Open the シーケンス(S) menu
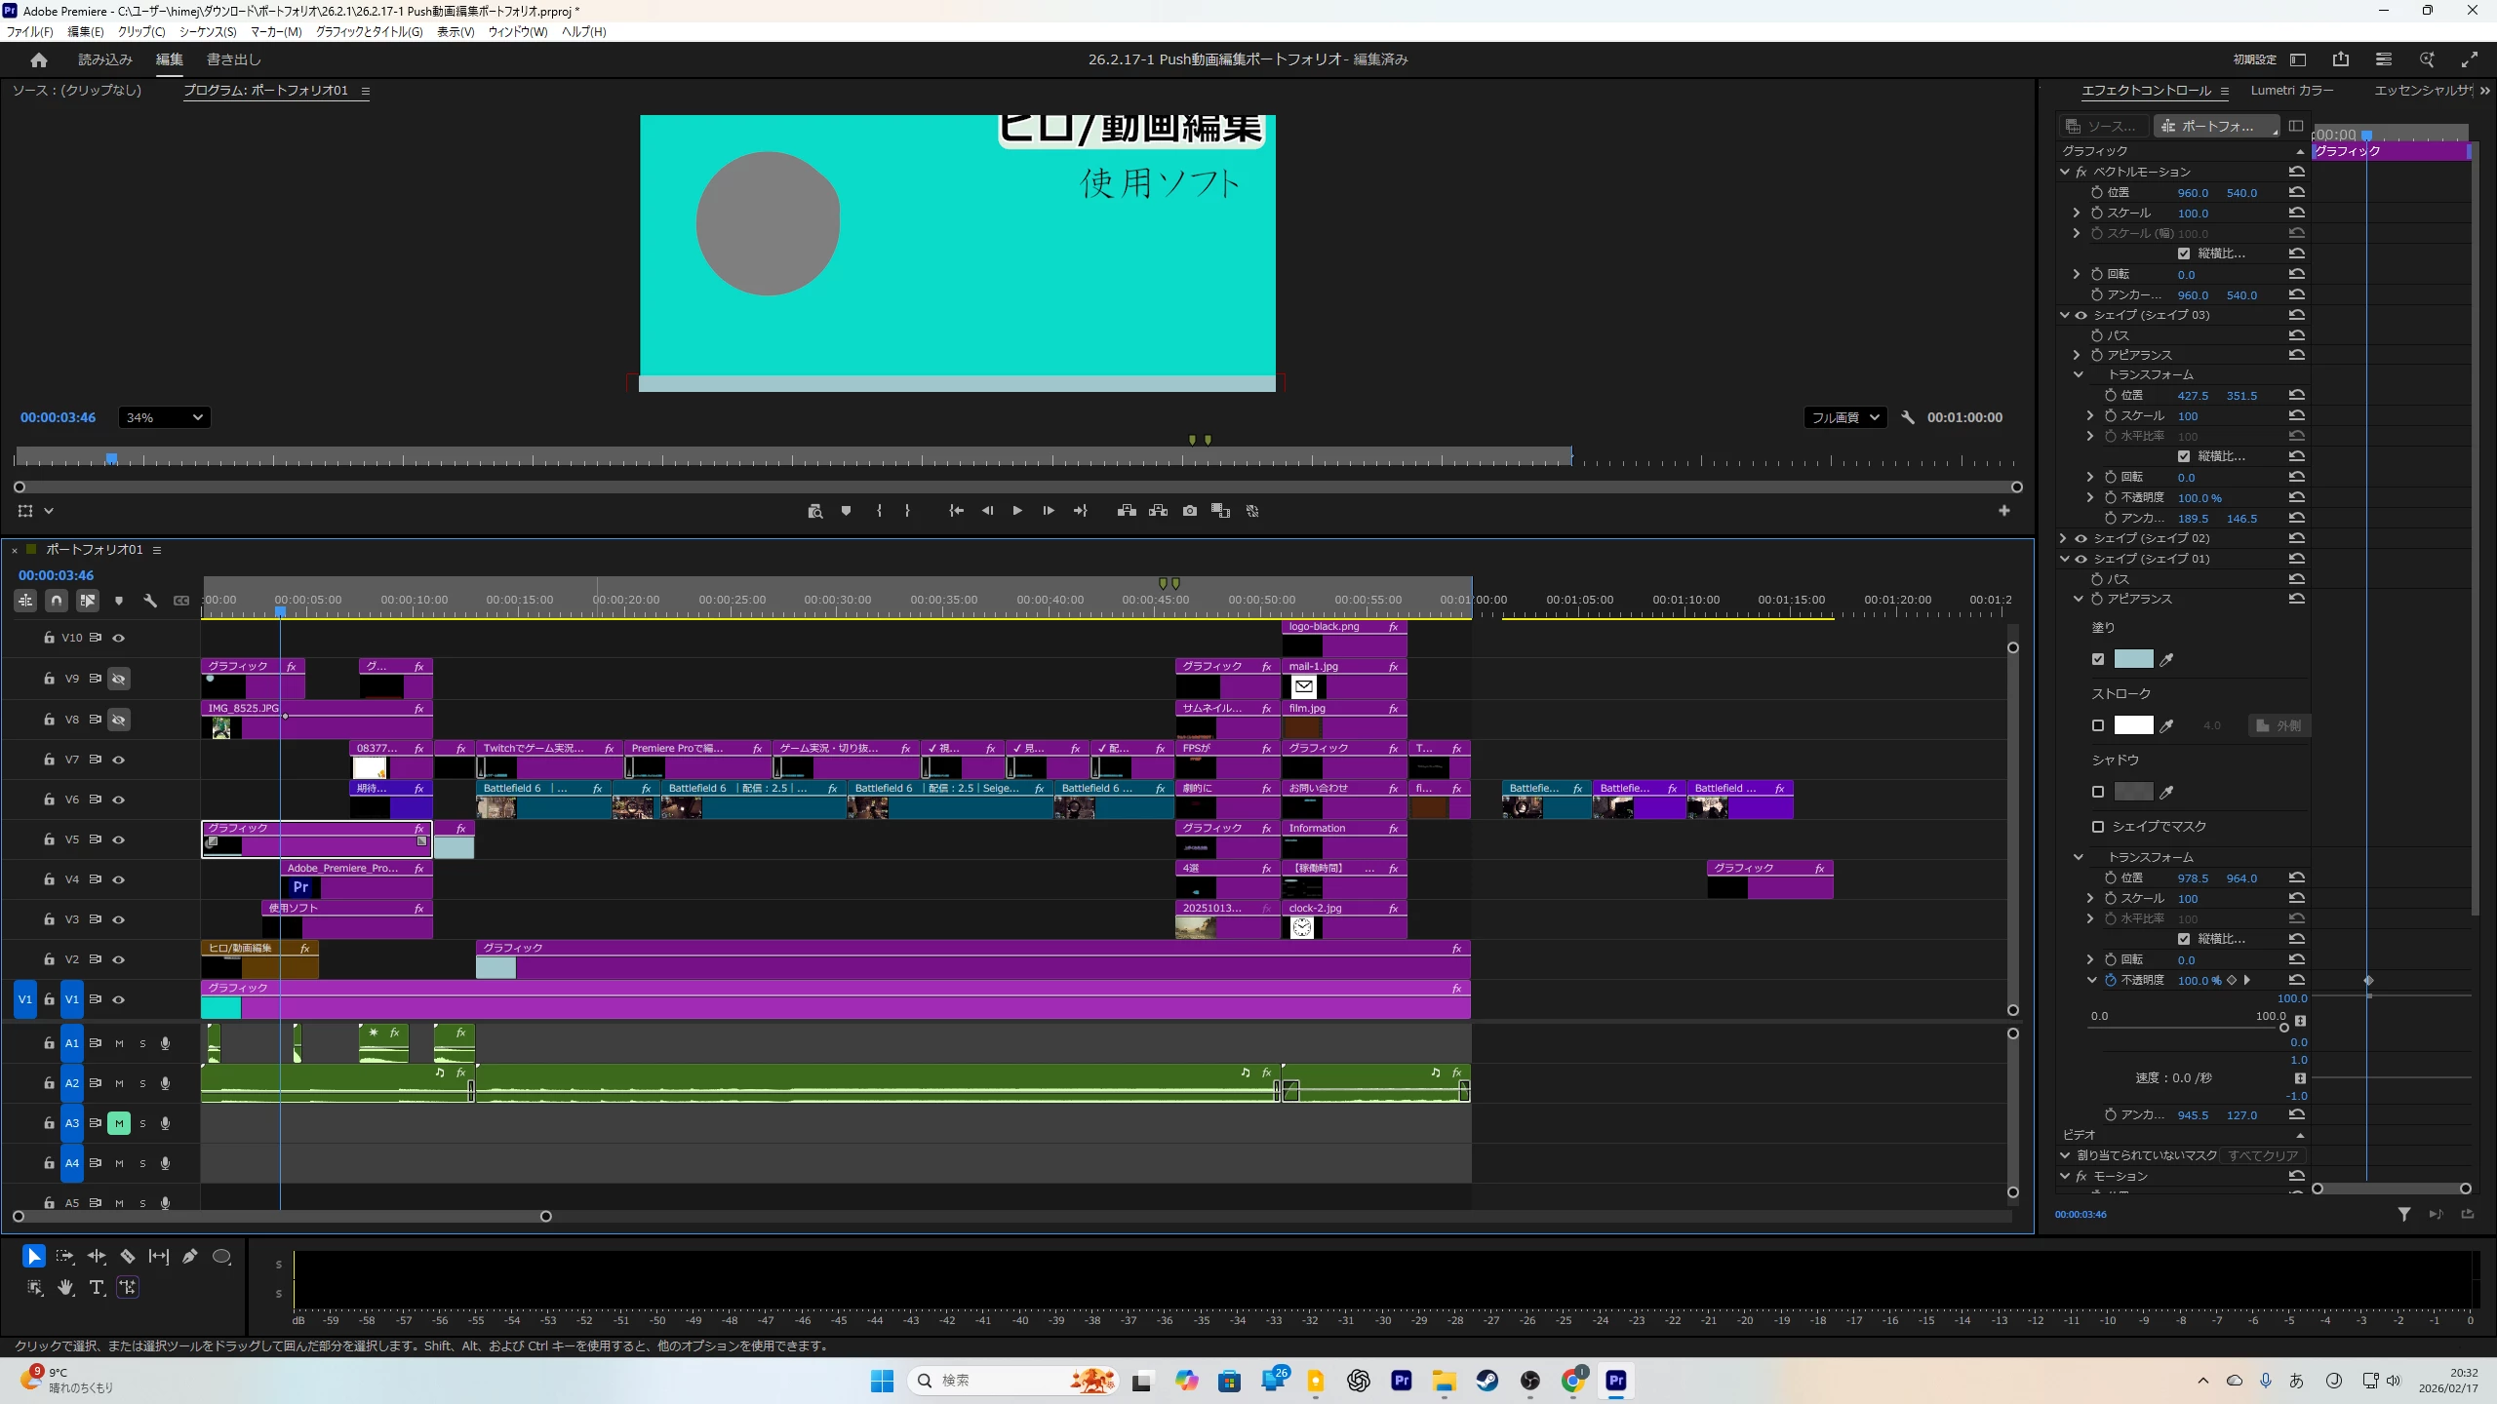2497x1404 pixels. 207,31
